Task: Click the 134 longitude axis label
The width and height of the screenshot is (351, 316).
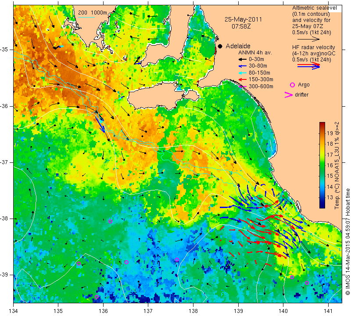Action: coord(14,311)
